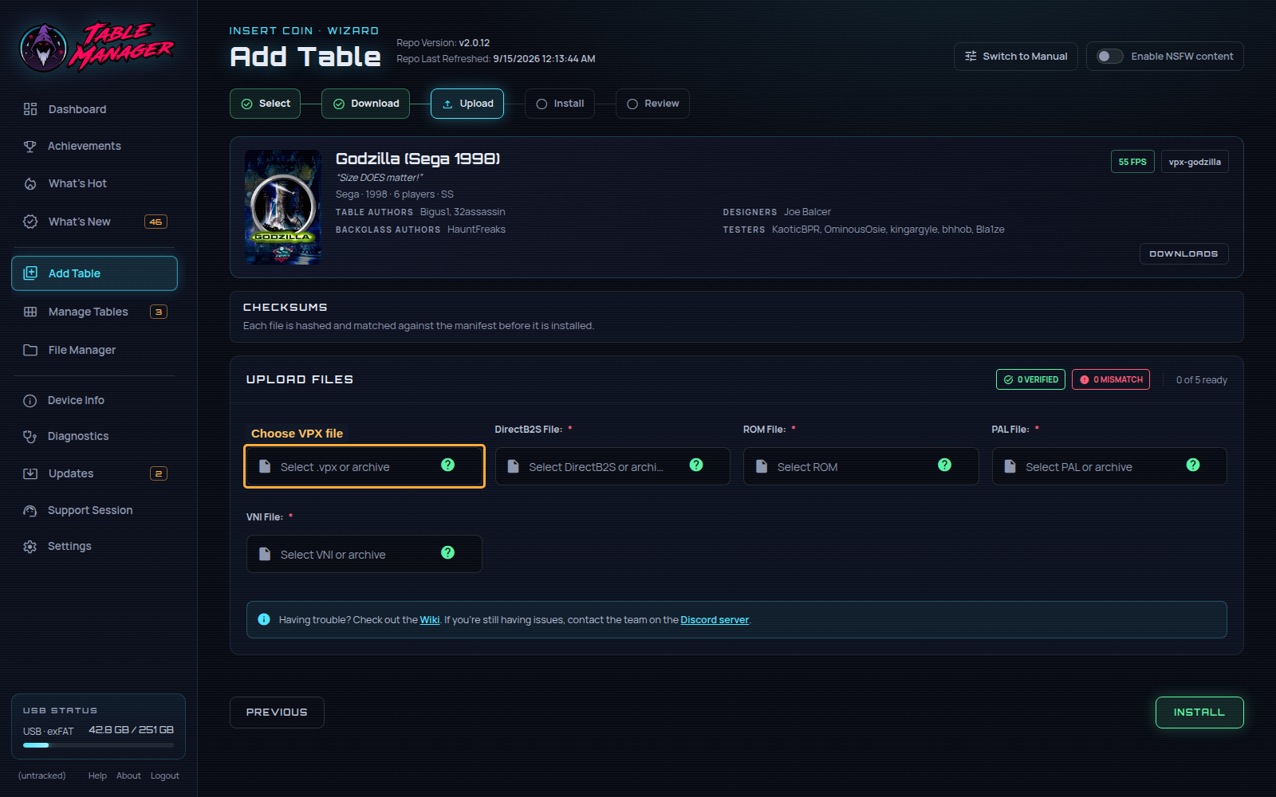This screenshot has width=1276, height=797.
Task: Click the PREVIOUS button
Action: coord(277,713)
